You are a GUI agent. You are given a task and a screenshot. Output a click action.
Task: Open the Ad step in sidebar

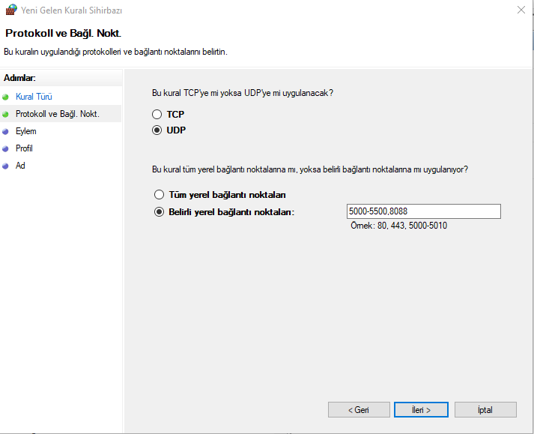tap(20, 166)
